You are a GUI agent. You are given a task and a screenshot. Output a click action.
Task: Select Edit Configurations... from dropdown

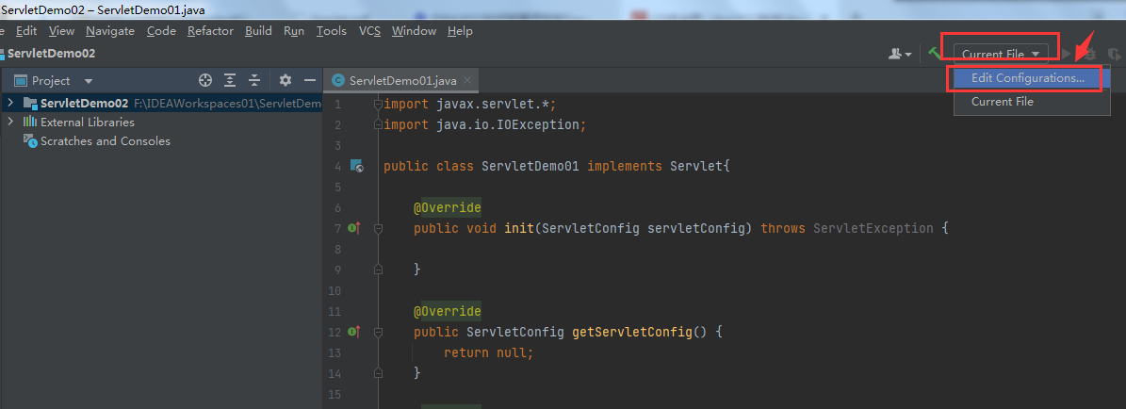pyautogui.click(x=1032, y=78)
